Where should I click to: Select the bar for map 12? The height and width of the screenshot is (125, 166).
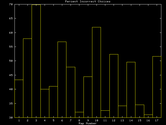[x=114, y=86]
